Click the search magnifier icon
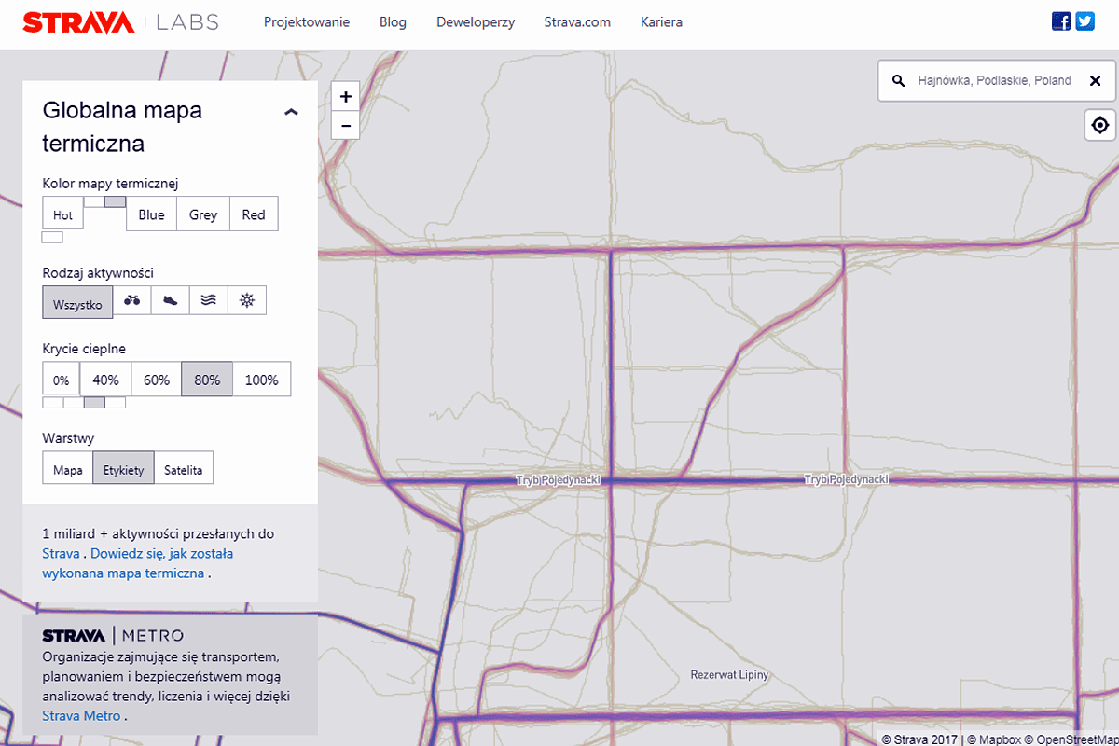Screen dimensions: 1119x746 pyautogui.click(x=898, y=81)
